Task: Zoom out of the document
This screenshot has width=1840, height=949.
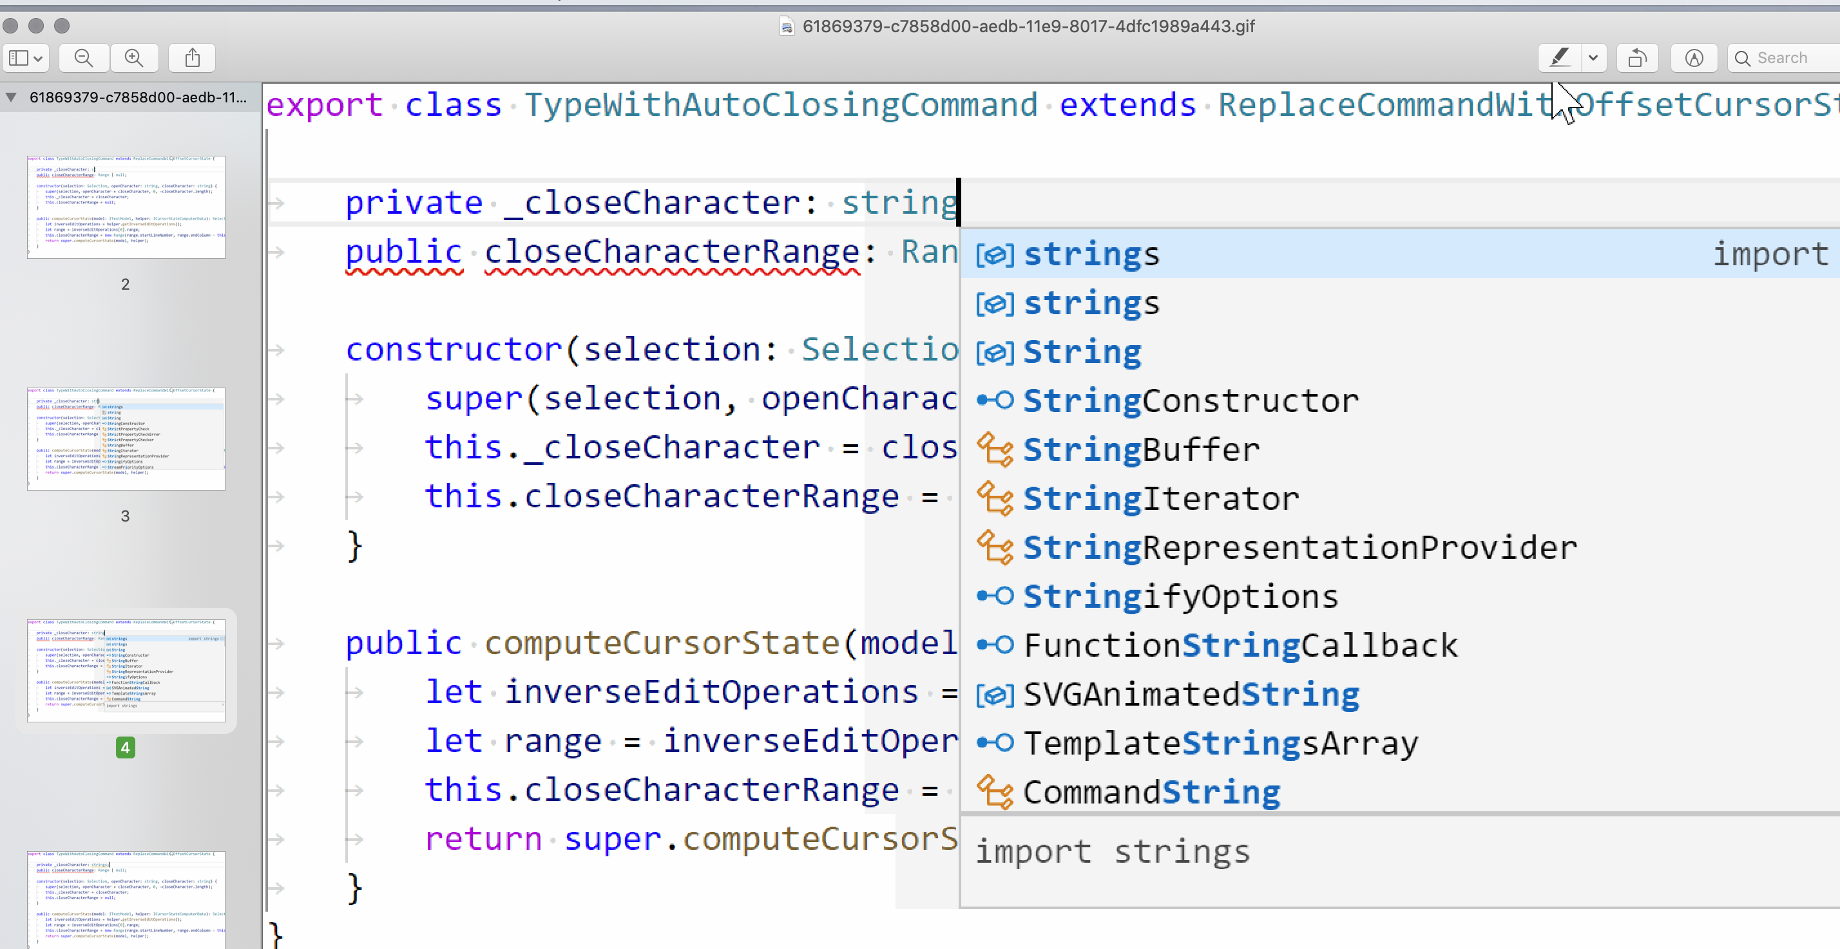Action: (x=84, y=58)
